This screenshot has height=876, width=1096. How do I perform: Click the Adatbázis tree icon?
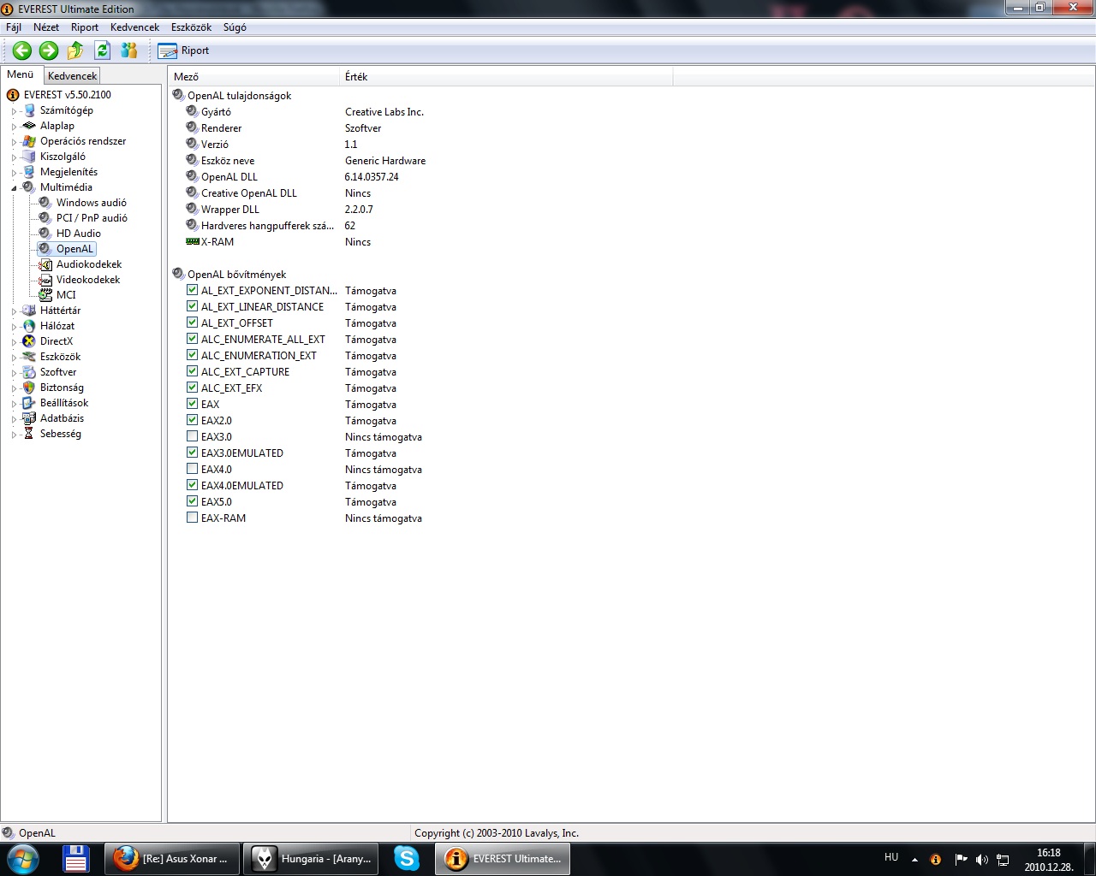[x=29, y=418]
